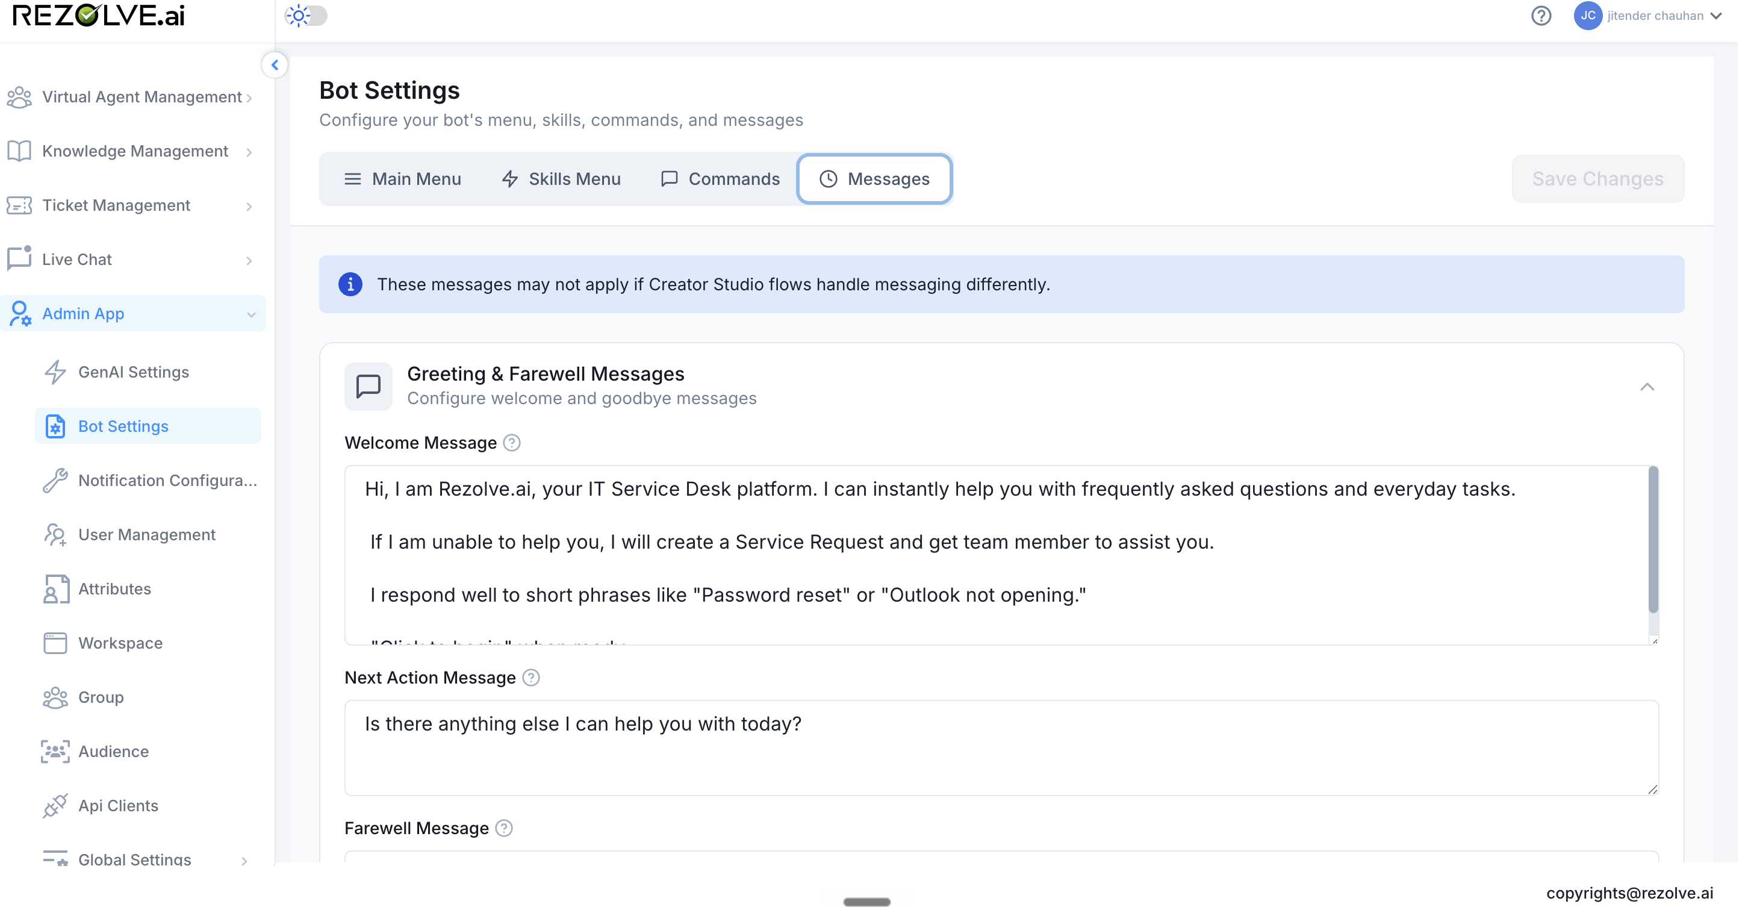
Task: Collapse the sidebar with the arrow button
Action: click(275, 65)
